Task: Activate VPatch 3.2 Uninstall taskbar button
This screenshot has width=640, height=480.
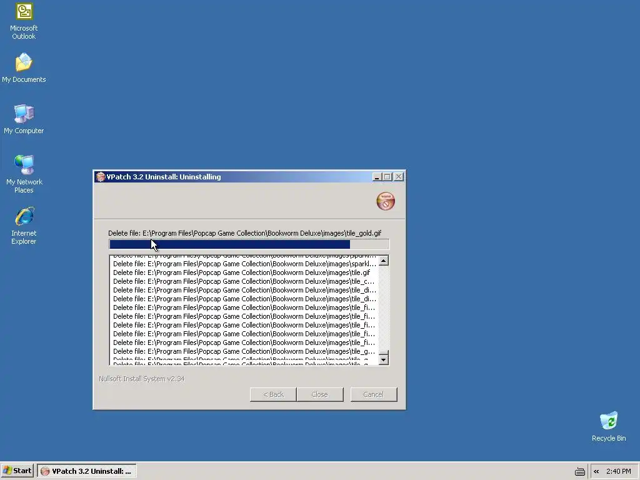Action: tap(86, 471)
